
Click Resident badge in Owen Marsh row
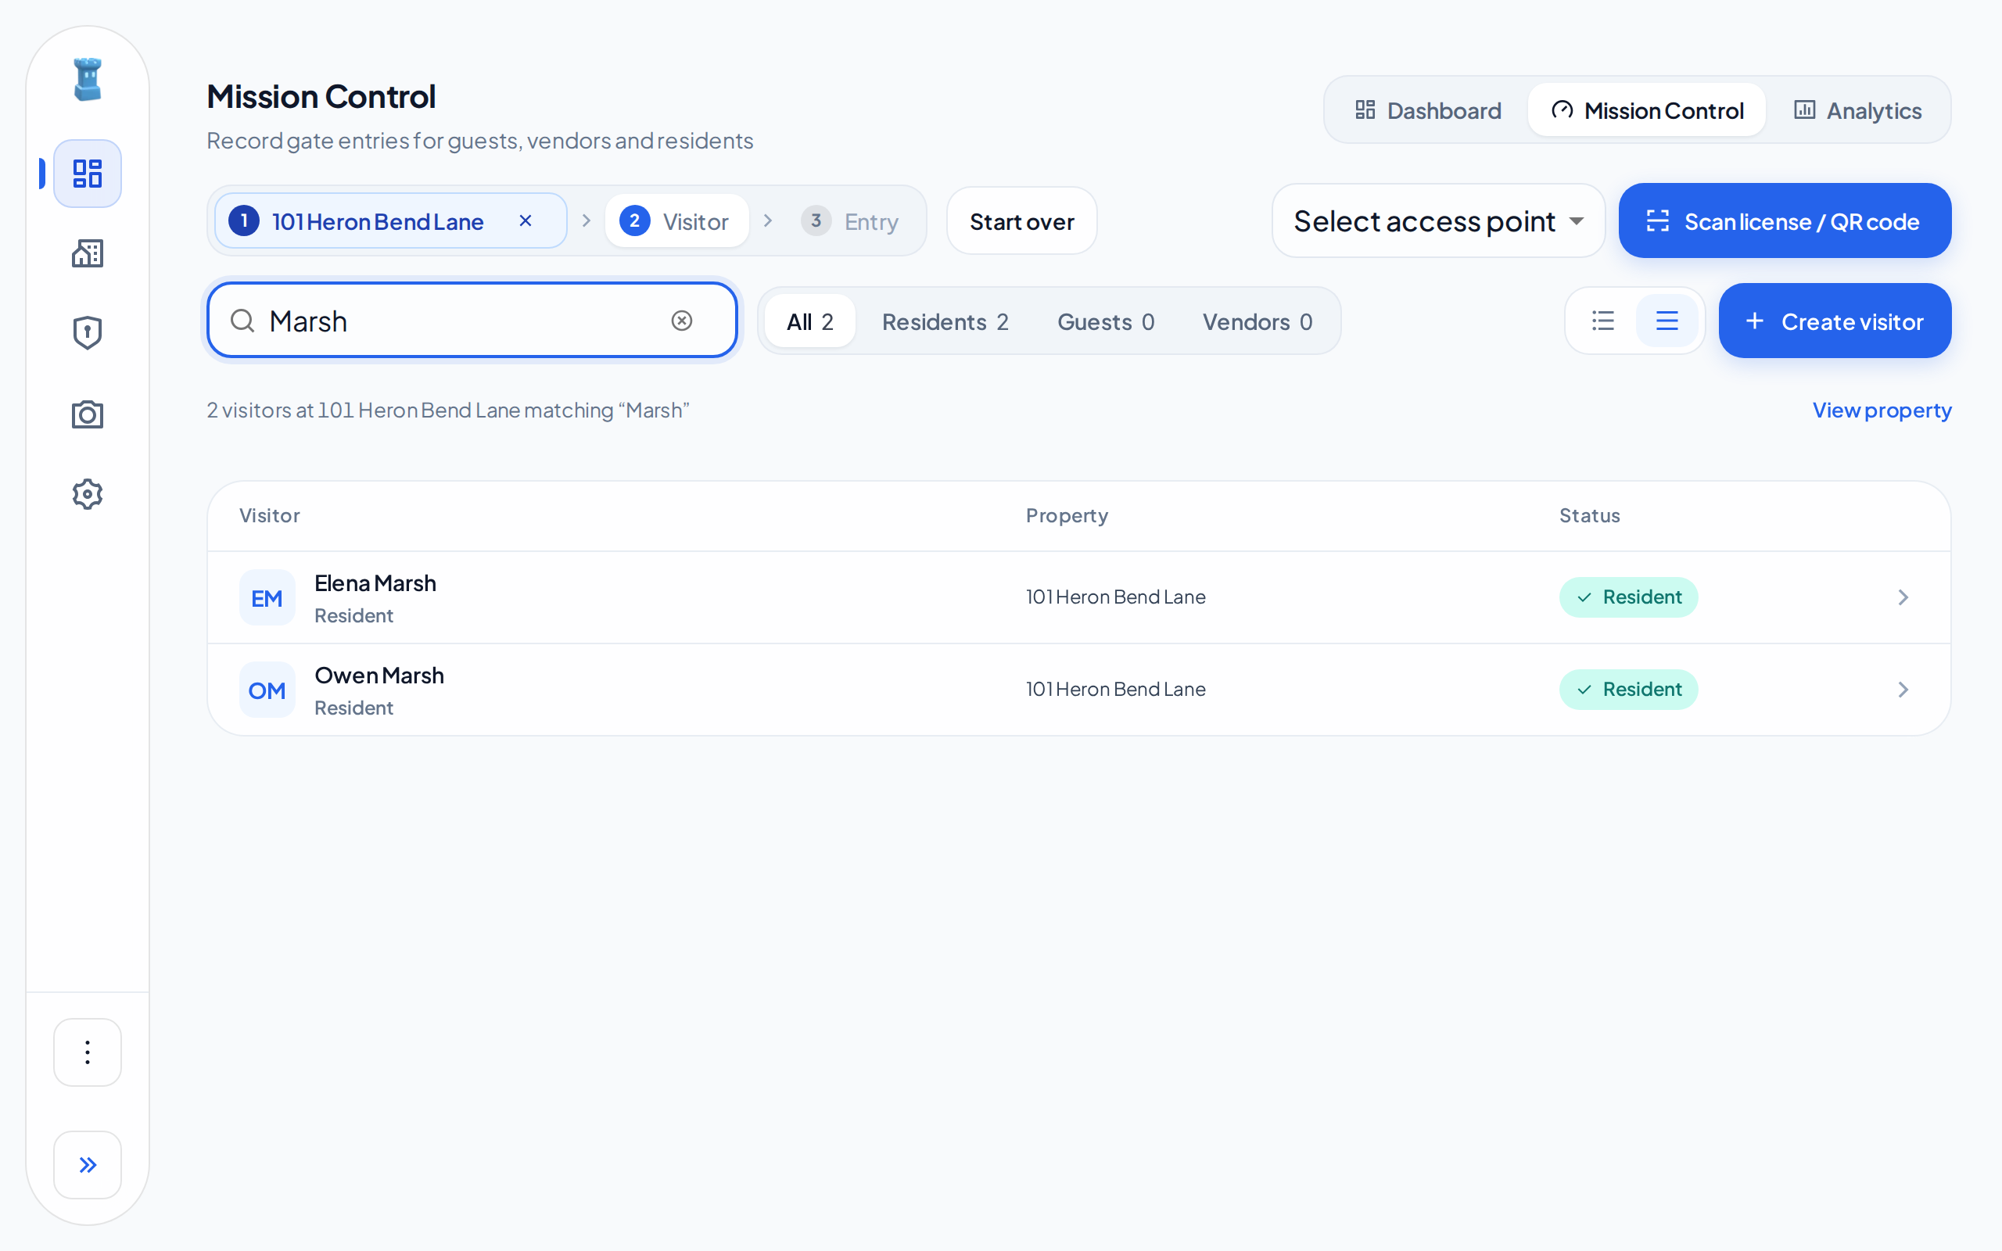[x=1628, y=690]
